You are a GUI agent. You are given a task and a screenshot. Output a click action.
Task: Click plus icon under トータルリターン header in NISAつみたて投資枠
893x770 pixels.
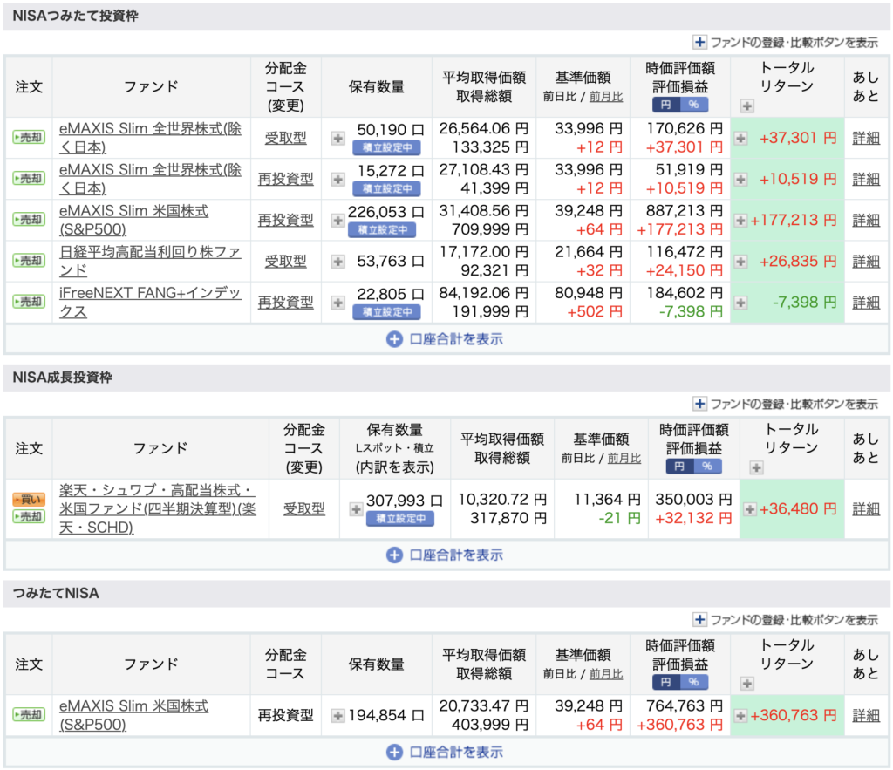(746, 106)
